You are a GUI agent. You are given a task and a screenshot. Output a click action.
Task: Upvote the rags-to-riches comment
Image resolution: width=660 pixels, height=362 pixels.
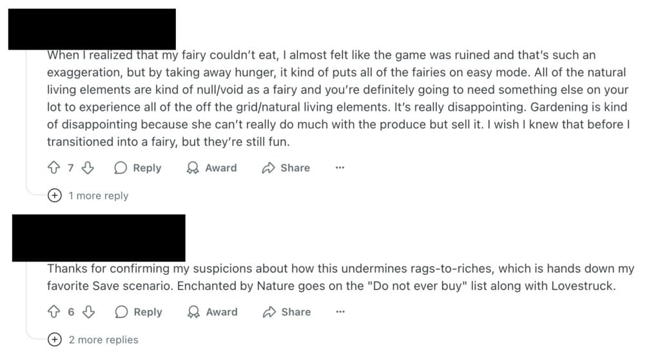pyautogui.click(x=53, y=312)
